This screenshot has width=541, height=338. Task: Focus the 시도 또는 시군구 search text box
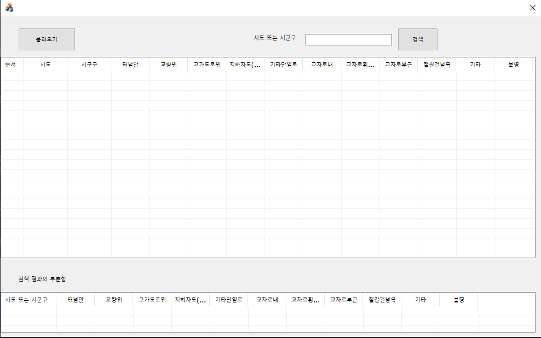click(348, 39)
